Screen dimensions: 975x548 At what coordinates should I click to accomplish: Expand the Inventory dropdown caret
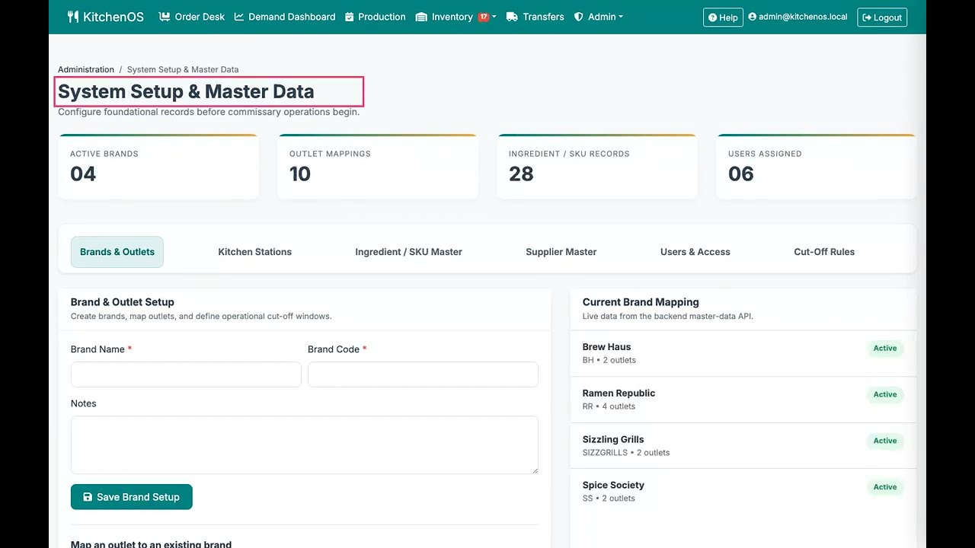[x=494, y=18]
